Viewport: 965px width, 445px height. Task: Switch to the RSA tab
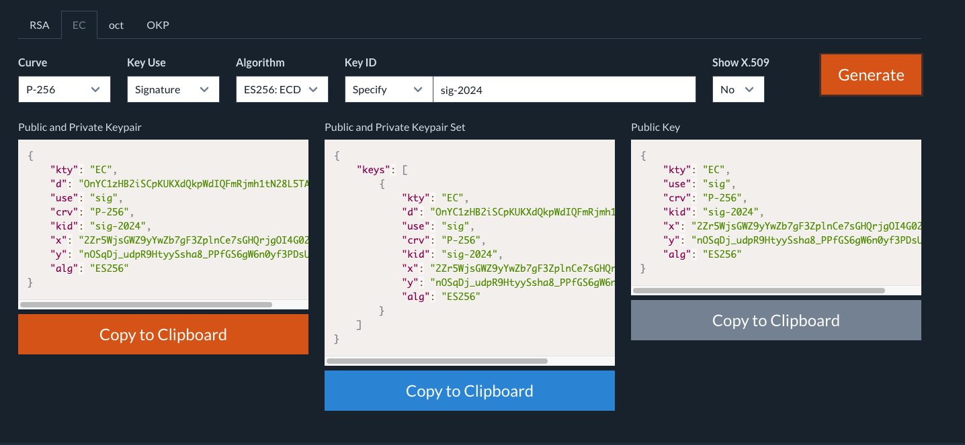tap(39, 25)
